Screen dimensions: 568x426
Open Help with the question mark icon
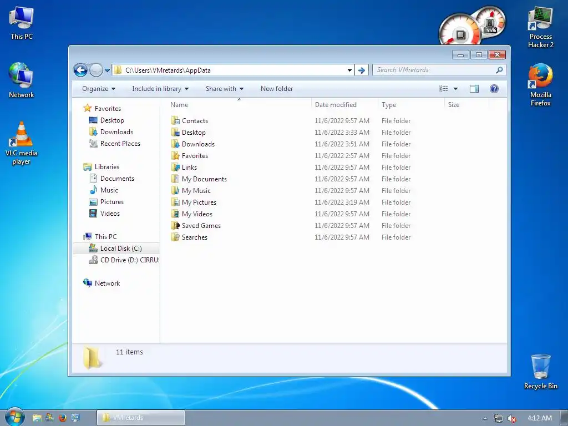click(x=494, y=89)
